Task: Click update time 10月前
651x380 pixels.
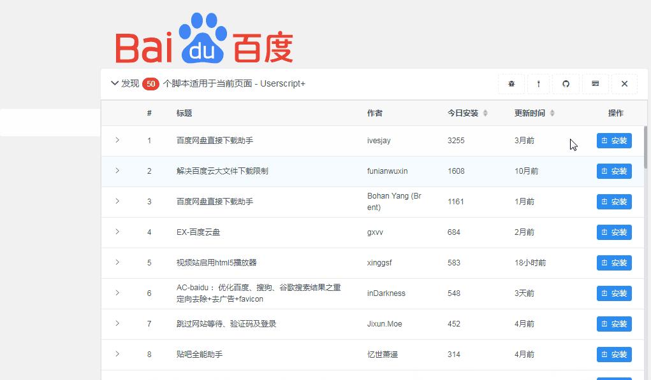Action: click(527, 171)
